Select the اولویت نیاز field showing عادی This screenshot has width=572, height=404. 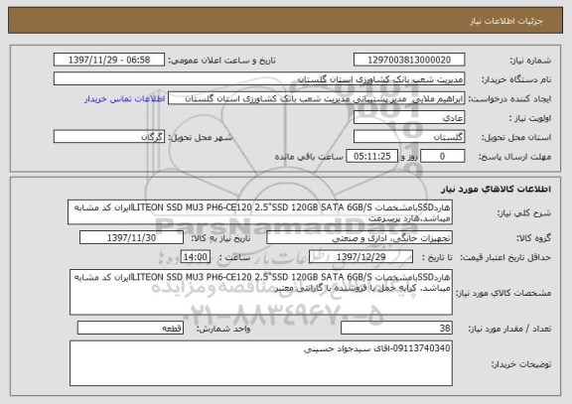click(409, 118)
